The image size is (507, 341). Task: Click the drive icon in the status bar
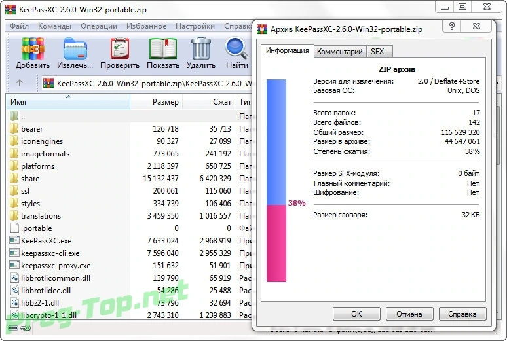tap(13, 328)
